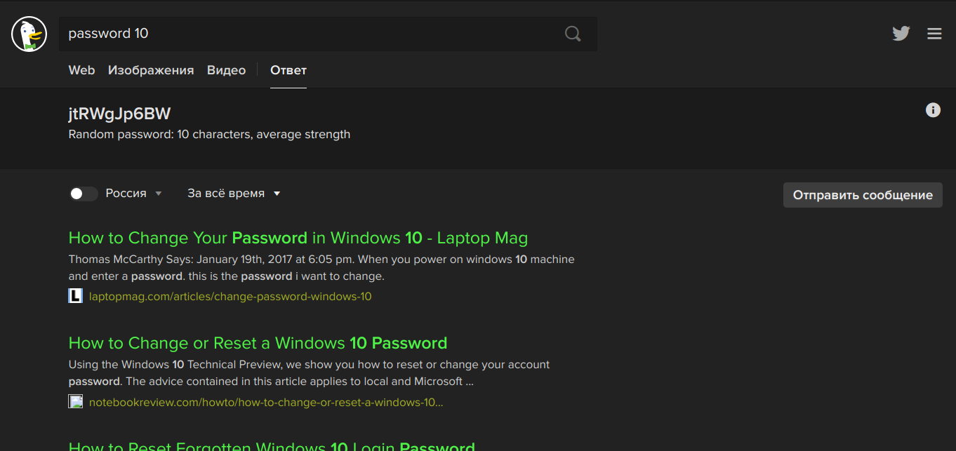Screen dimensions: 956x451
Task: Click the notebookreview.com favicon
Action: 75,402
